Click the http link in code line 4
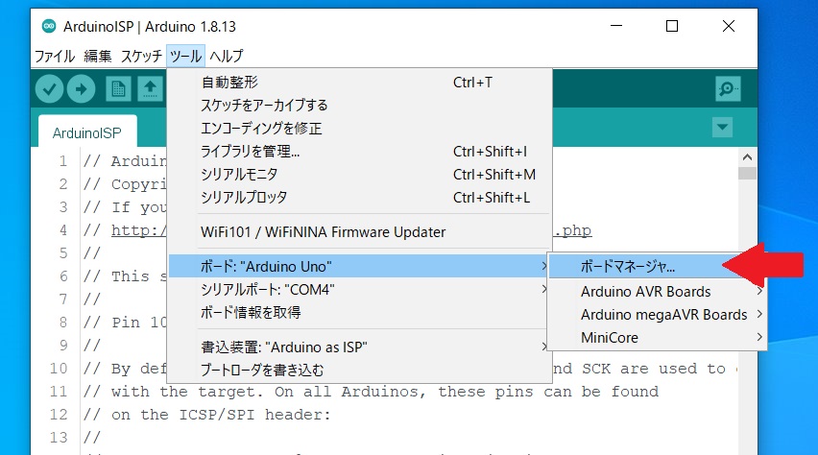This screenshot has width=818, height=455. pyautogui.click(x=138, y=230)
